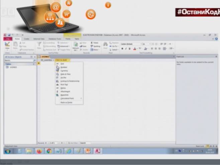
Task: Open File Explorer folder in taskbar
Action: 29,151
